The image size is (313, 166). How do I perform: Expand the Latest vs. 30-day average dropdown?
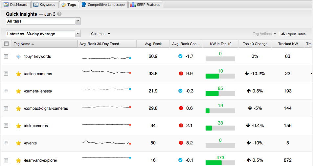pyautogui.click(x=43, y=34)
